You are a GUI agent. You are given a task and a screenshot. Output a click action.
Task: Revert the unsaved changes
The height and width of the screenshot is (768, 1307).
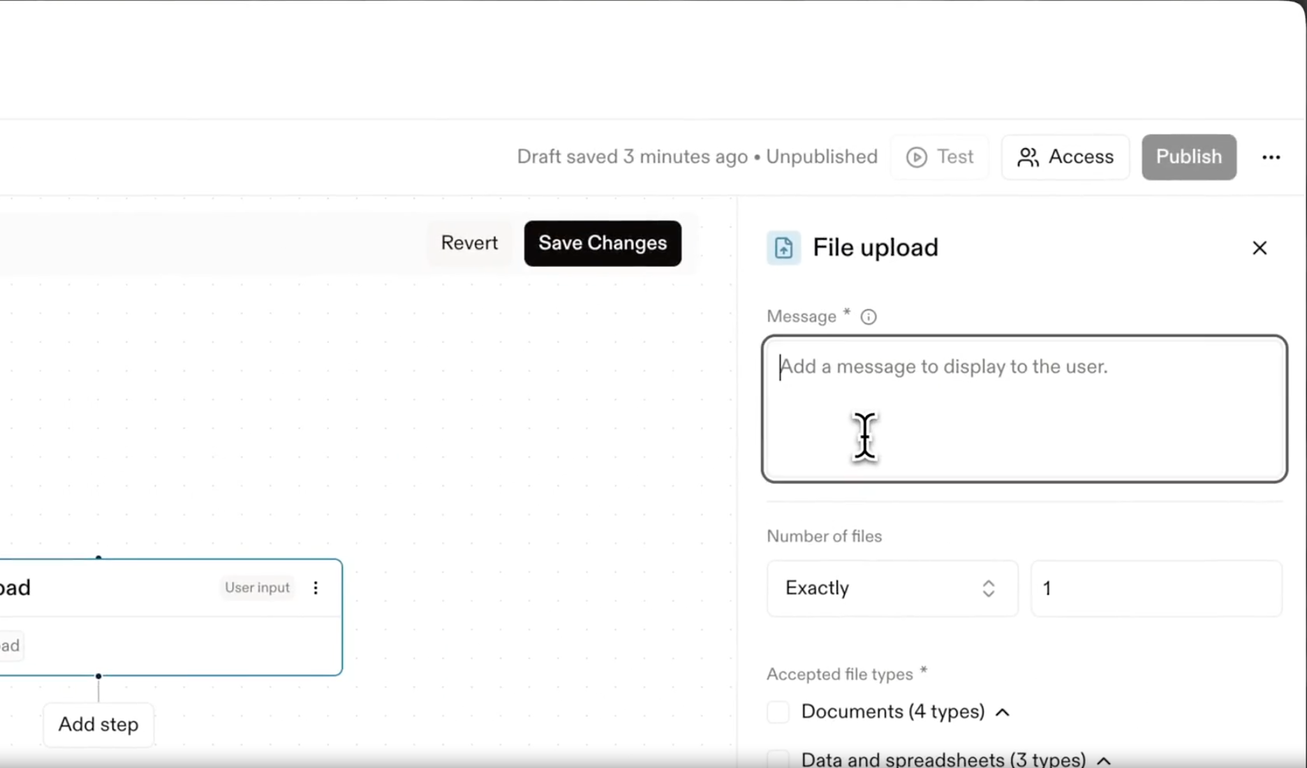(469, 243)
